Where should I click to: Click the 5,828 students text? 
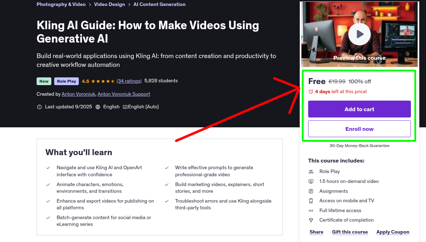pyautogui.click(x=161, y=81)
